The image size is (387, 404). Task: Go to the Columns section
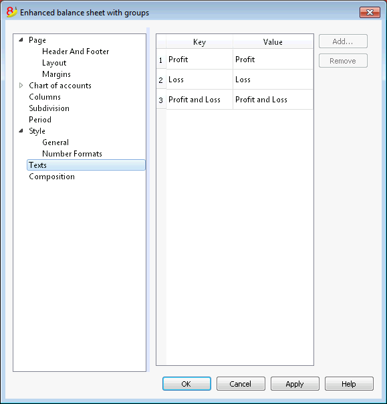[x=45, y=97]
